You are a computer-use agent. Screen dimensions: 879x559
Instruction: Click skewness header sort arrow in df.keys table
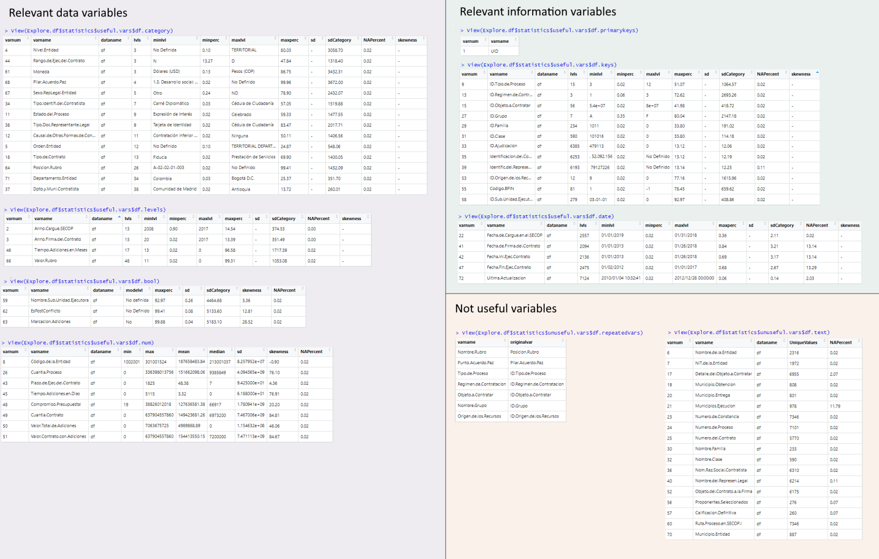817,72
